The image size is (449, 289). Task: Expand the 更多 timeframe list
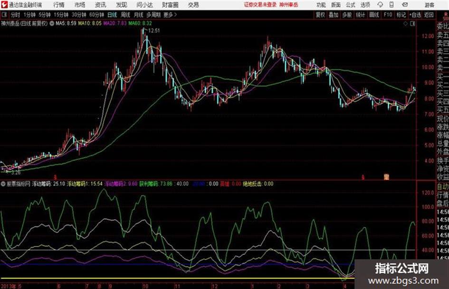[x=170, y=15]
